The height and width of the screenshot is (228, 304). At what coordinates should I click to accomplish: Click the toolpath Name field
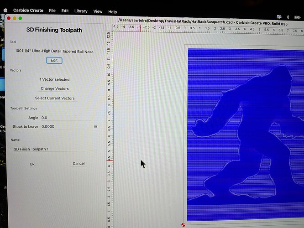coord(55,149)
